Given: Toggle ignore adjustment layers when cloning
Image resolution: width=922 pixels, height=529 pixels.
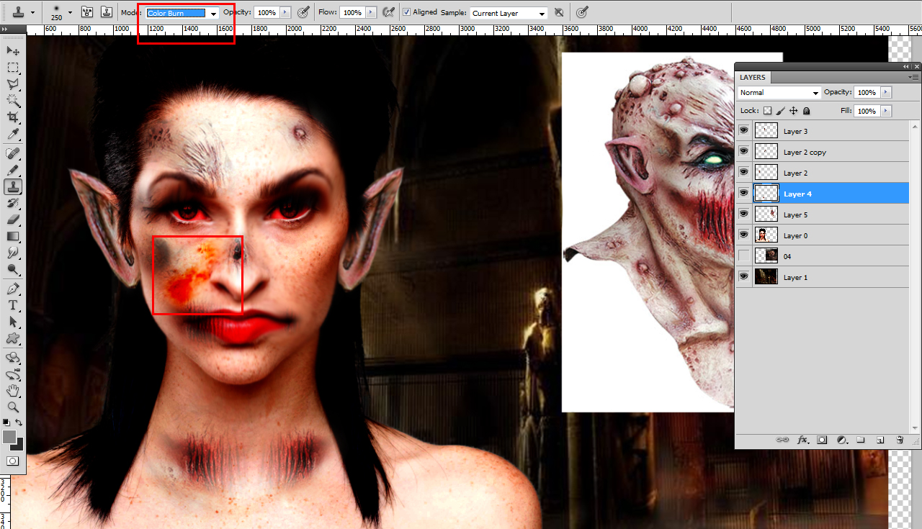Looking at the screenshot, I should (559, 12).
